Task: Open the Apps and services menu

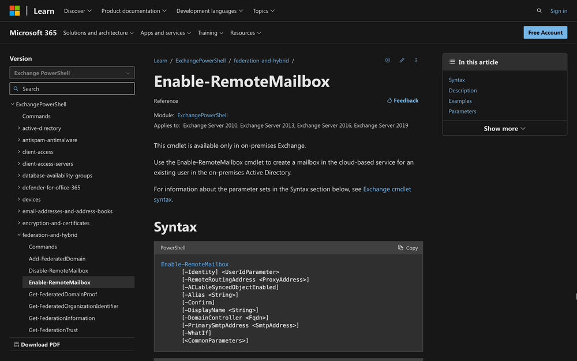Action: click(x=166, y=32)
